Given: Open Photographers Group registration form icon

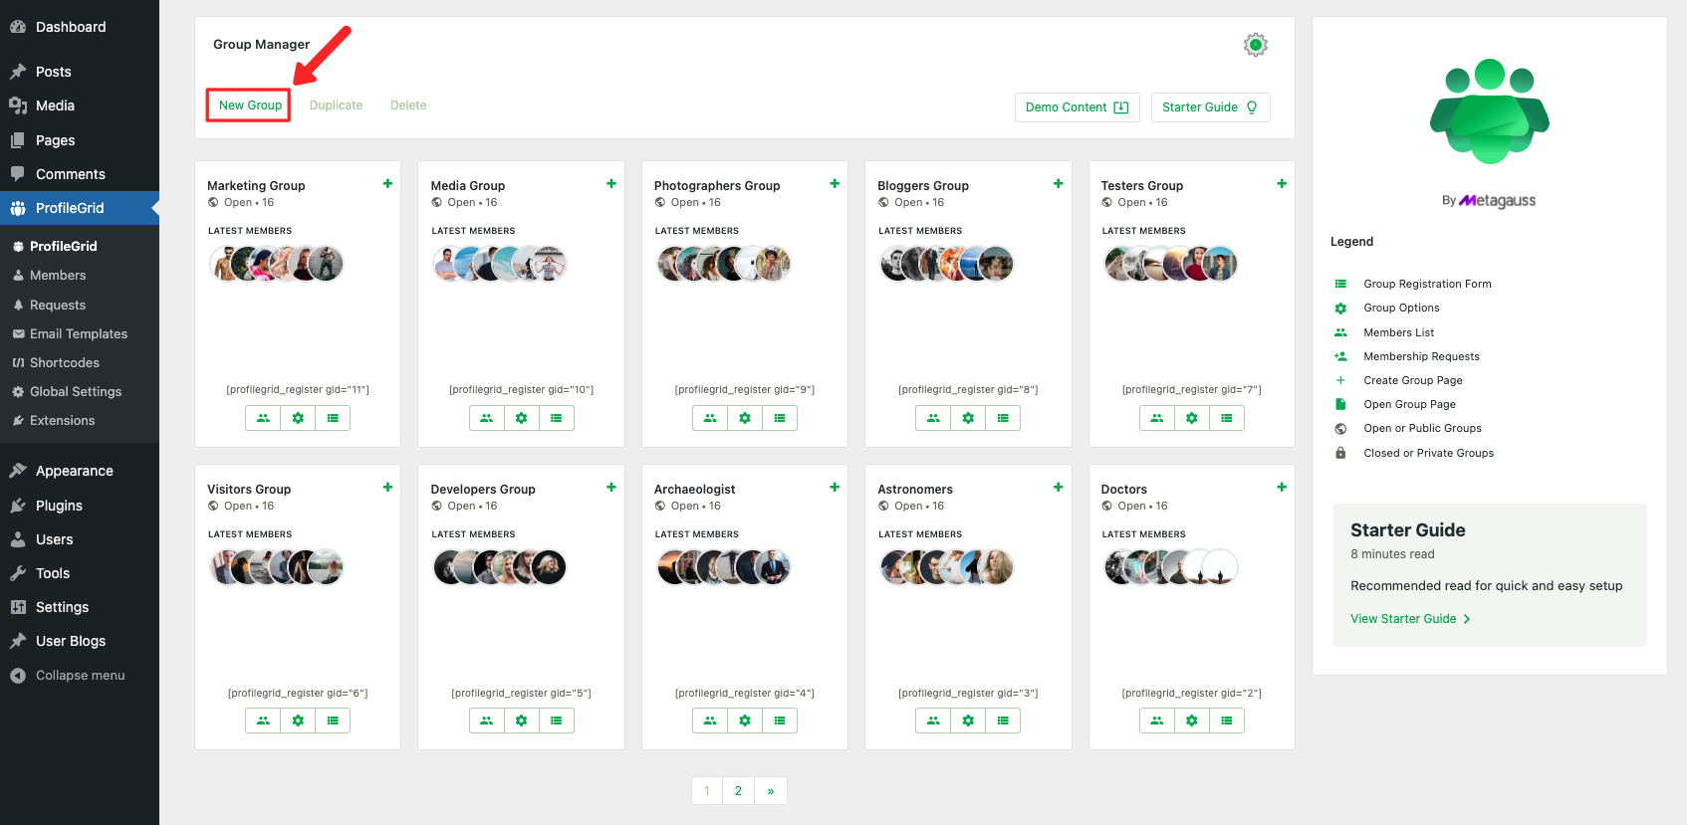Looking at the screenshot, I should click(780, 418).
